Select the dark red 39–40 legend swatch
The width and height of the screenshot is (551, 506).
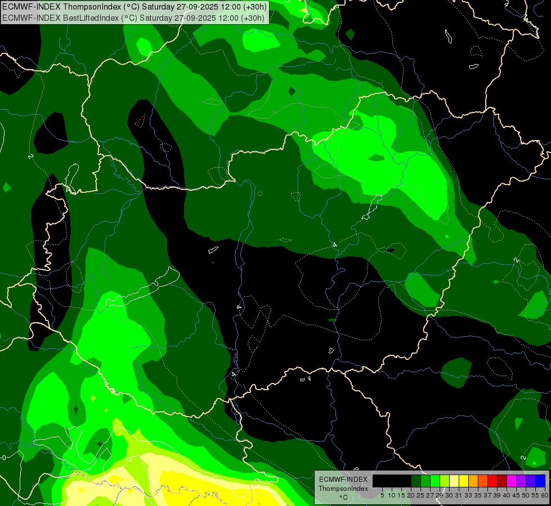[502, 481]
